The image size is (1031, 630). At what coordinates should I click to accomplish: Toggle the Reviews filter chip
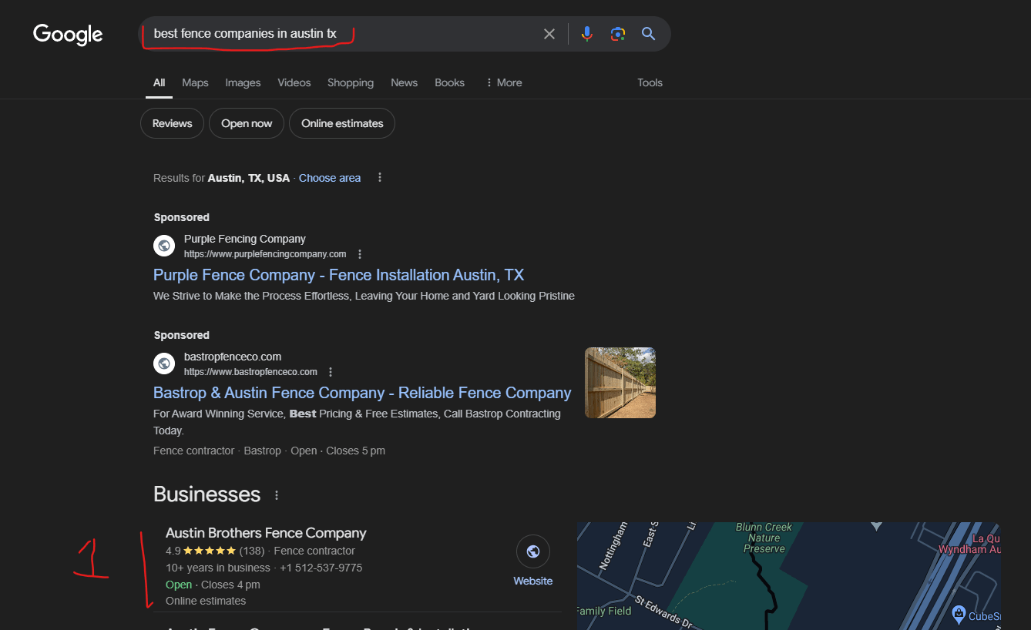pyautogui.click(x=172, y=123)
